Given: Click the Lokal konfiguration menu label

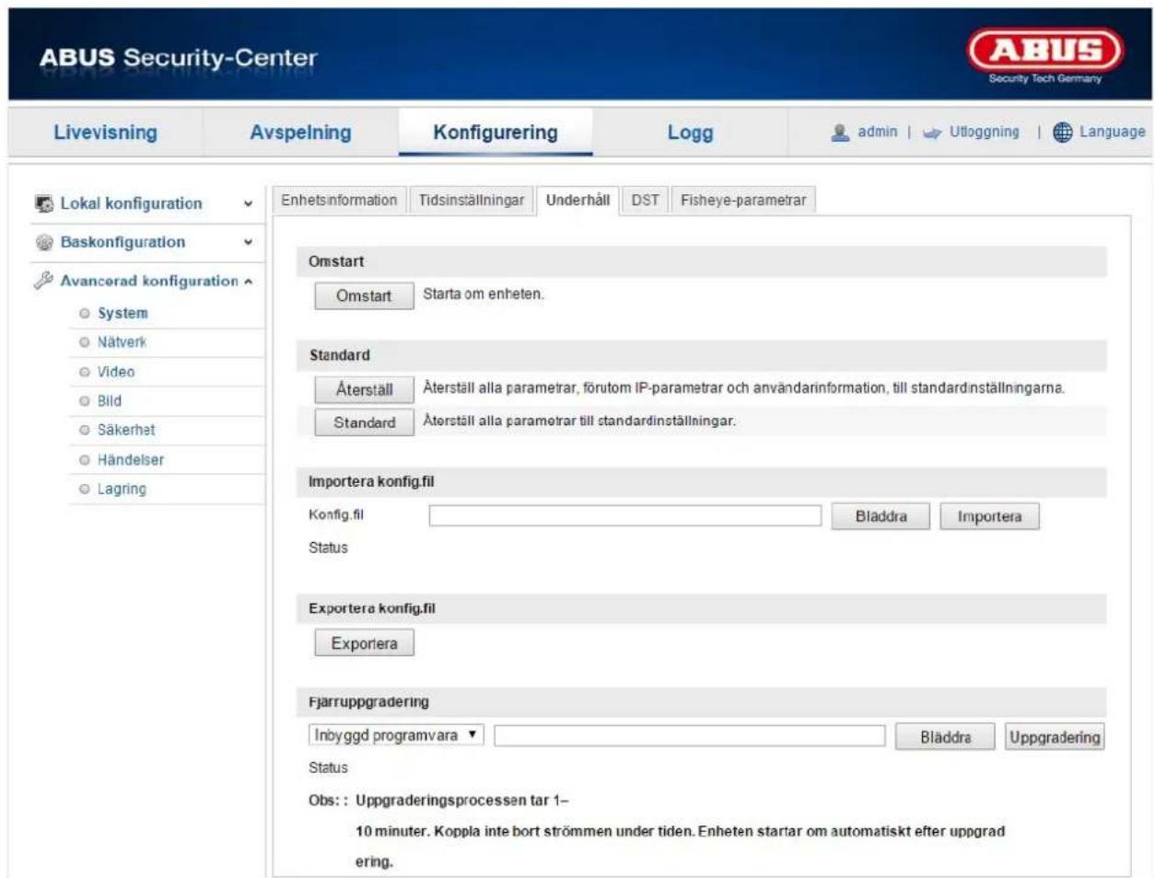Looking at the screenshot, I should click(x=131, y=203).
